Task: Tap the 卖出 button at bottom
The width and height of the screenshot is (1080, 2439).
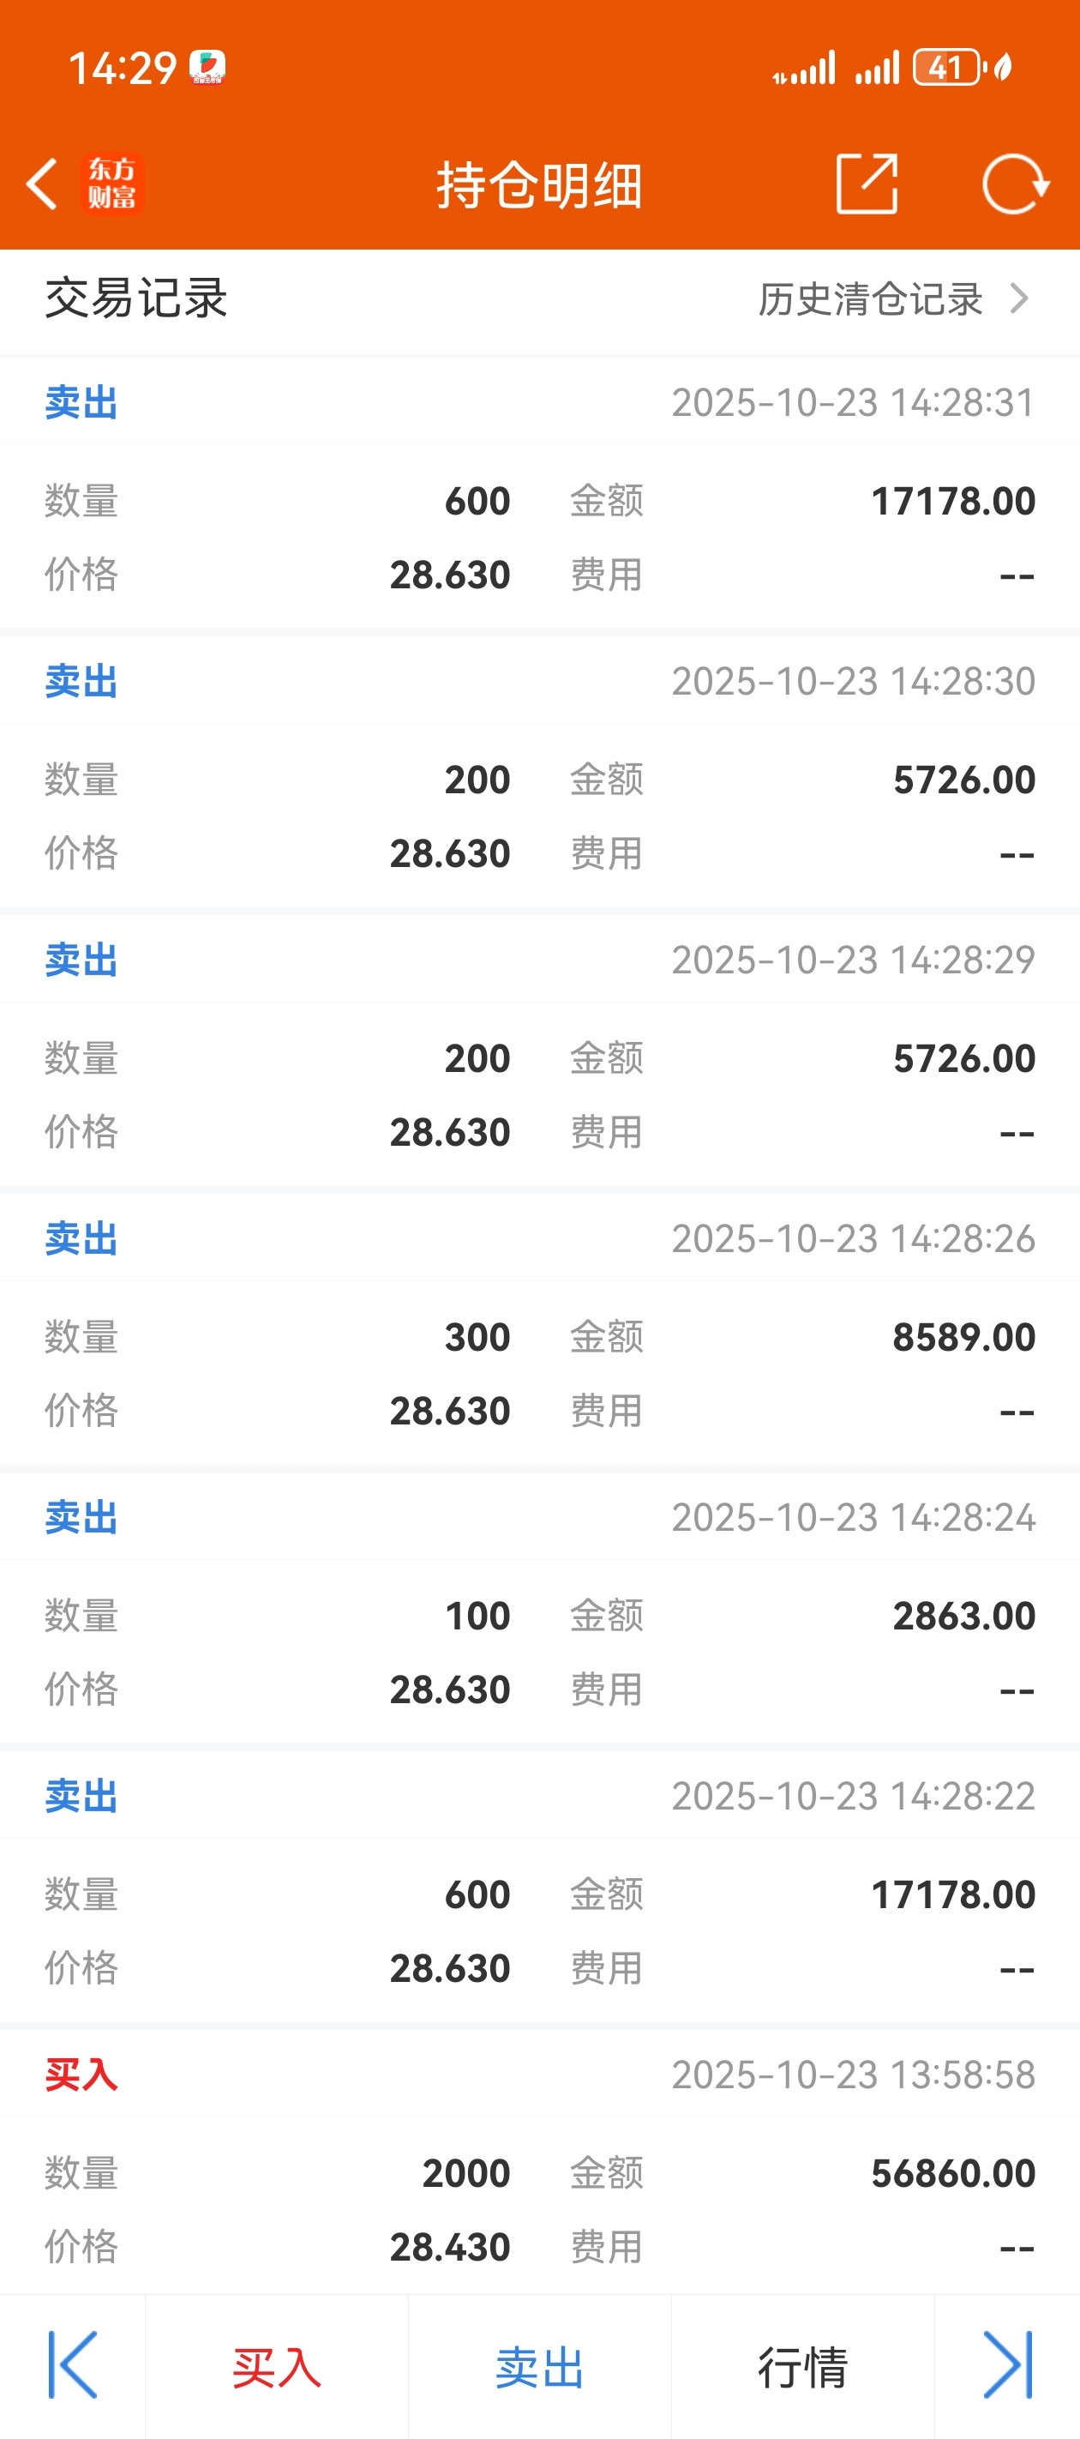Action: pos(539,2367)
